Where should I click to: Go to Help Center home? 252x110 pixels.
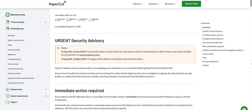[x=18, y=15]
